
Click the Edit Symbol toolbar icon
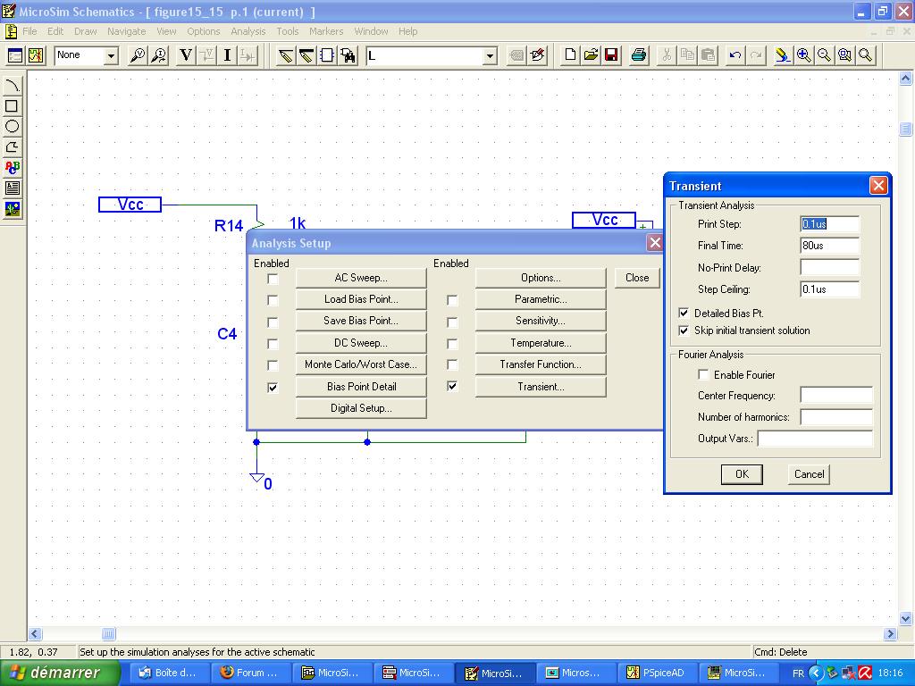(537, 55)
